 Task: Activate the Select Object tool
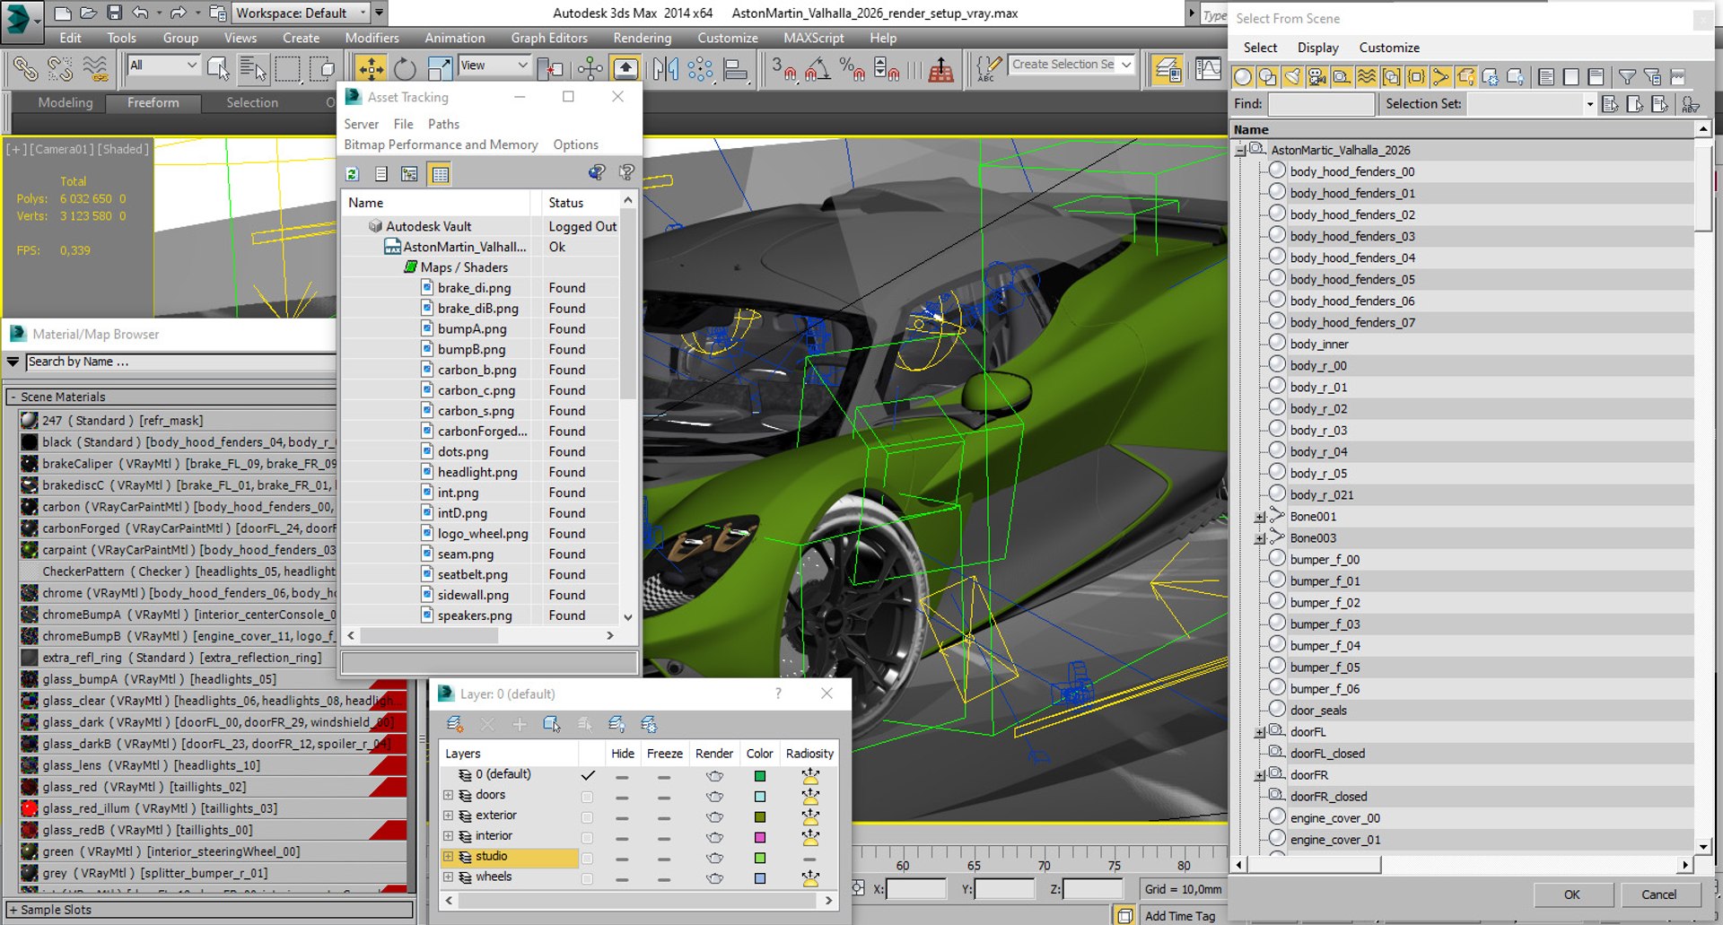(218, 68)
